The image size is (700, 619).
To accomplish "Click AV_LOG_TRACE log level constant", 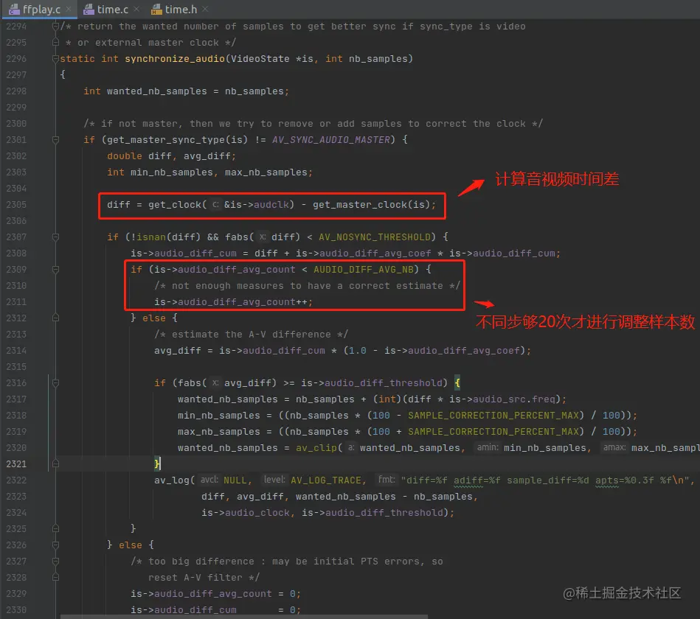I will [325, 480].
